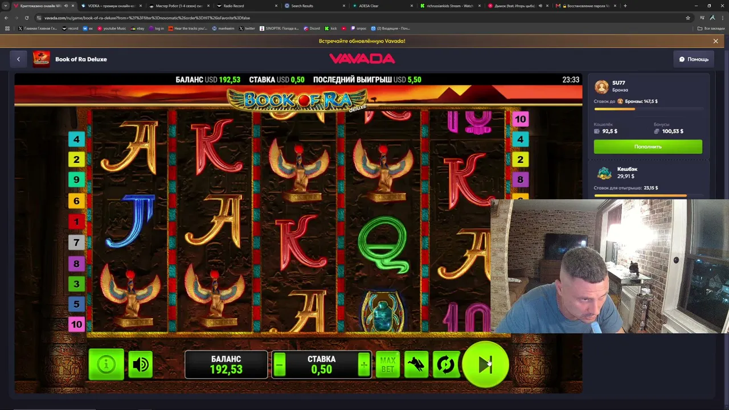Click the Пополнить deposit button
The image size is (729, 410).
tap(648, 147)
